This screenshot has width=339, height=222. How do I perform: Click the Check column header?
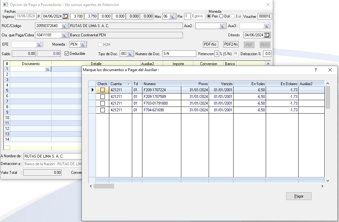(x=103, y=84)
